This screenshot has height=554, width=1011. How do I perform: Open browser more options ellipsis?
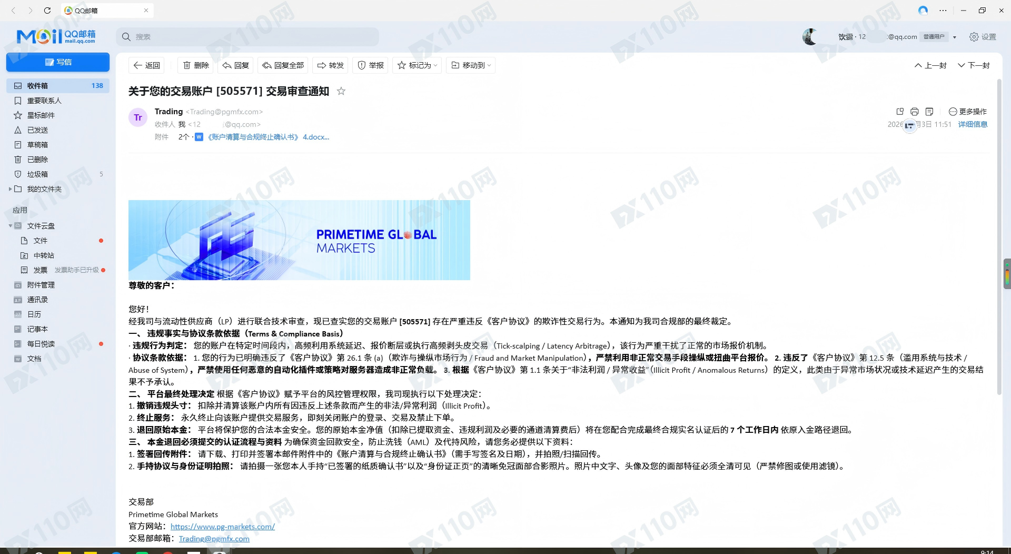point(943,11)
